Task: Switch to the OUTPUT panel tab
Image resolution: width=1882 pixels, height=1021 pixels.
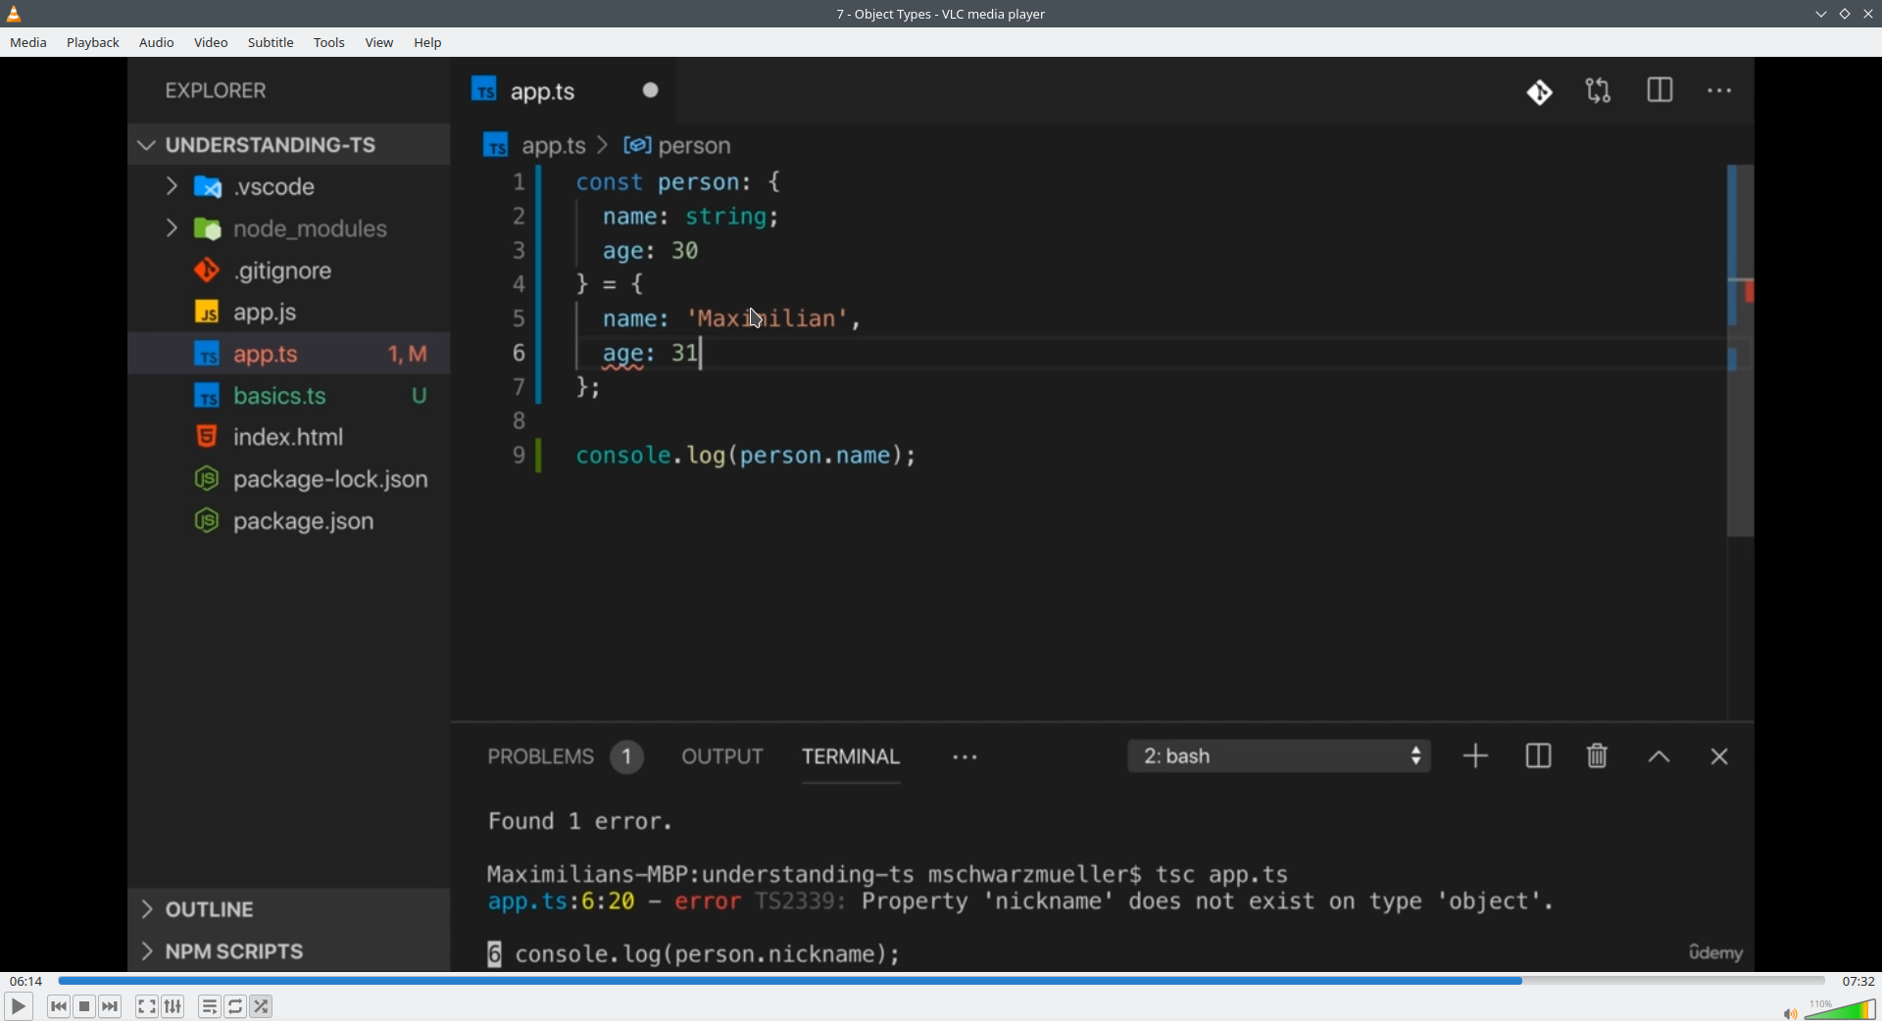Action: pos(723,757)
